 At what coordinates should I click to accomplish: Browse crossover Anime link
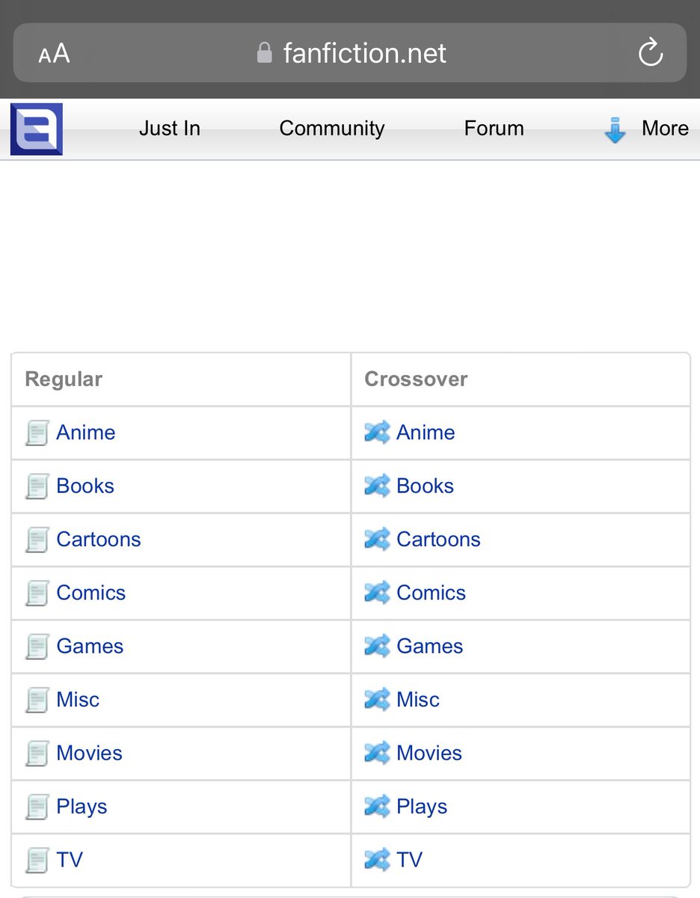[426, 433]
